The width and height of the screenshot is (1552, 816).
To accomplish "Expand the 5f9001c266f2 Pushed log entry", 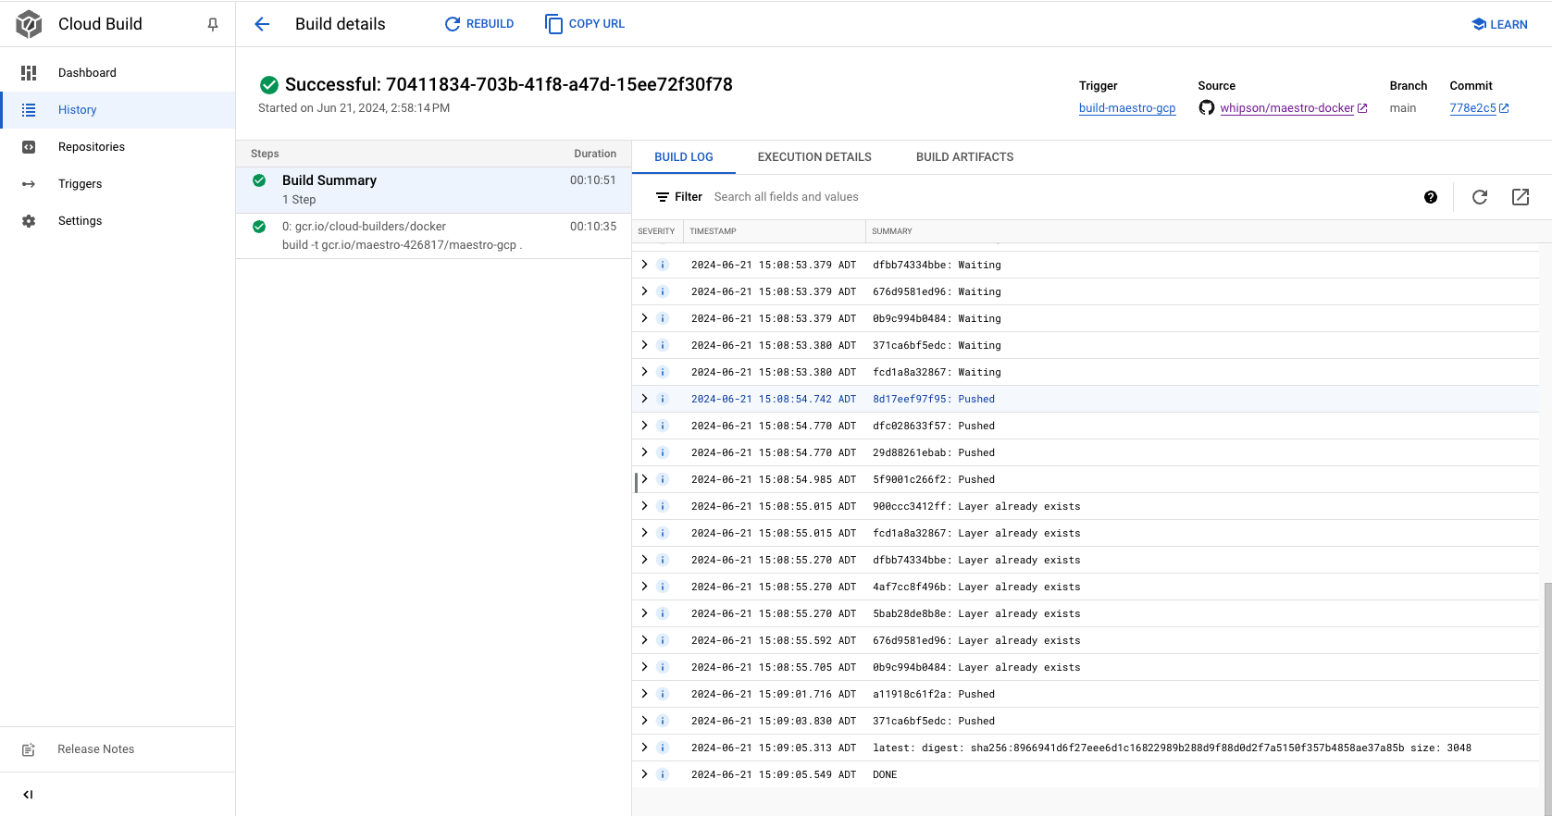I will coord(644,479).
